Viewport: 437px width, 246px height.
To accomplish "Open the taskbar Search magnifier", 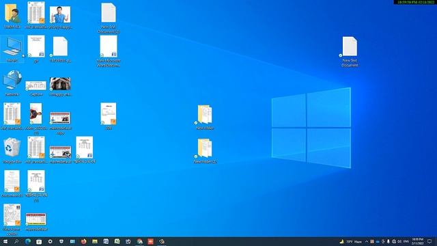I will (16, 241).
